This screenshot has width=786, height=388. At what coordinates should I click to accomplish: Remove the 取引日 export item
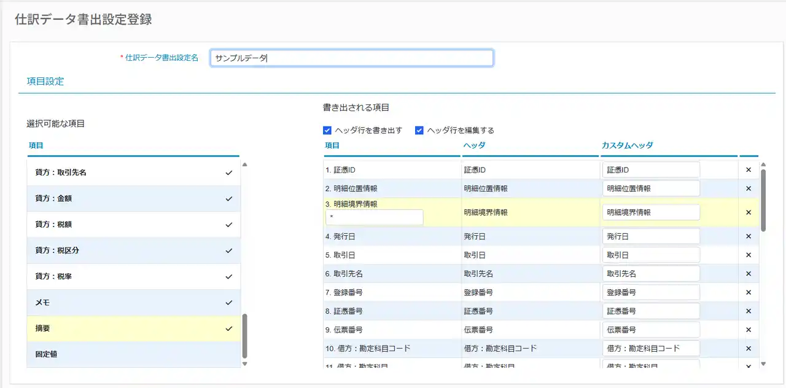748,255
